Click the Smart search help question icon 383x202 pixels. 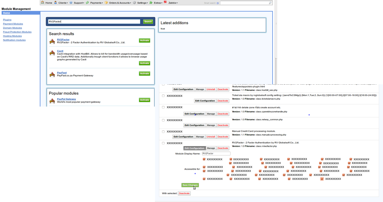click(x=218, y=3)
